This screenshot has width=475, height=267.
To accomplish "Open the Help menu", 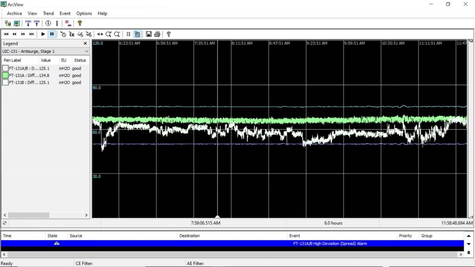I will tap(102, 13).
